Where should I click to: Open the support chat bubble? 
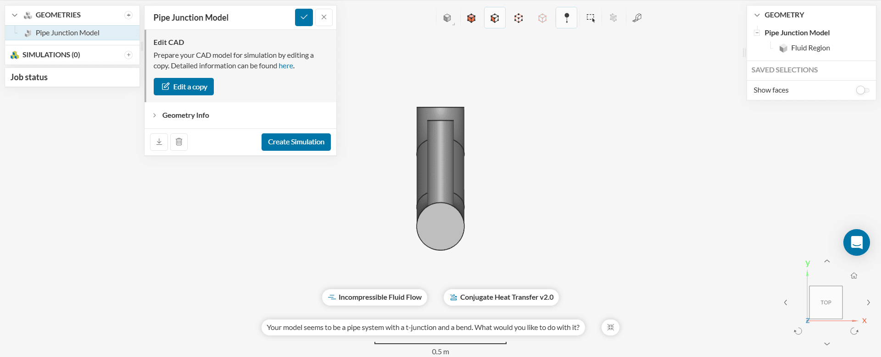click(x=856, y=242)
